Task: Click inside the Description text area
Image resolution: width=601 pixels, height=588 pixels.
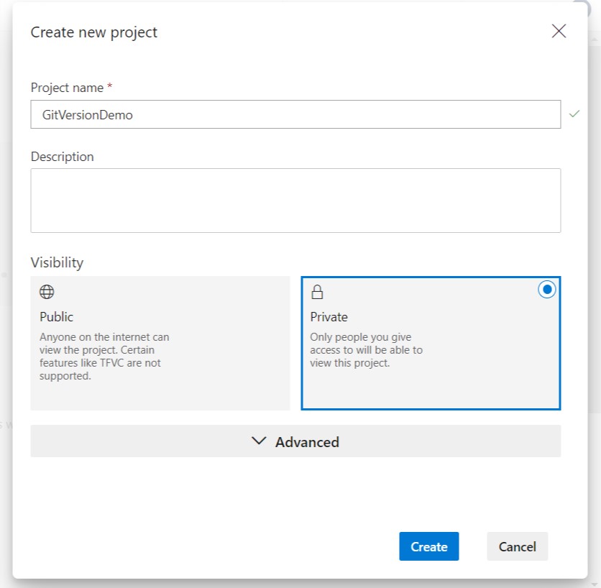Action: click(x=295, y=201)
